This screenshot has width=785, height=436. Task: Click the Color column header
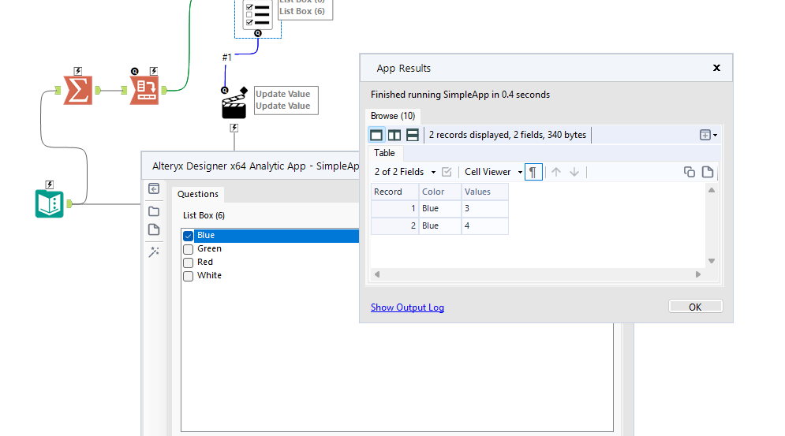440,192
